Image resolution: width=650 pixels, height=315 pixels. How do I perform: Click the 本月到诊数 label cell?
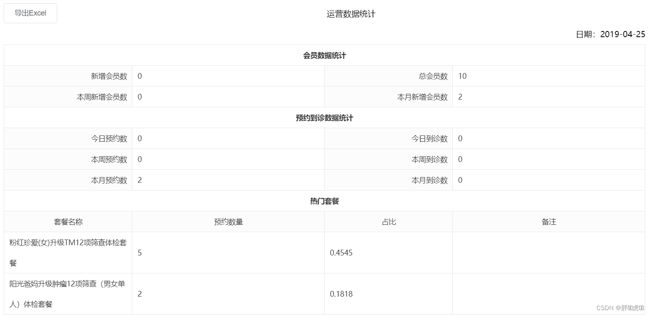(x=430, y=180)
